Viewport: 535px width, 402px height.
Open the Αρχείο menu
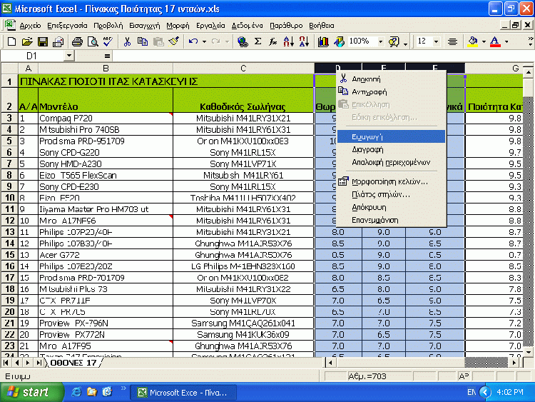pos(30,26)
